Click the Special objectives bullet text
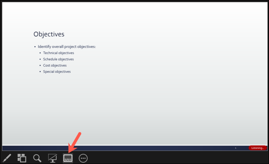Image resolution: width=269 pixels, height=164 pixels. (57, 72)
